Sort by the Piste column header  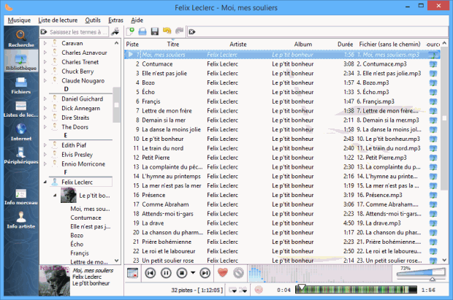tap(132, 45)
